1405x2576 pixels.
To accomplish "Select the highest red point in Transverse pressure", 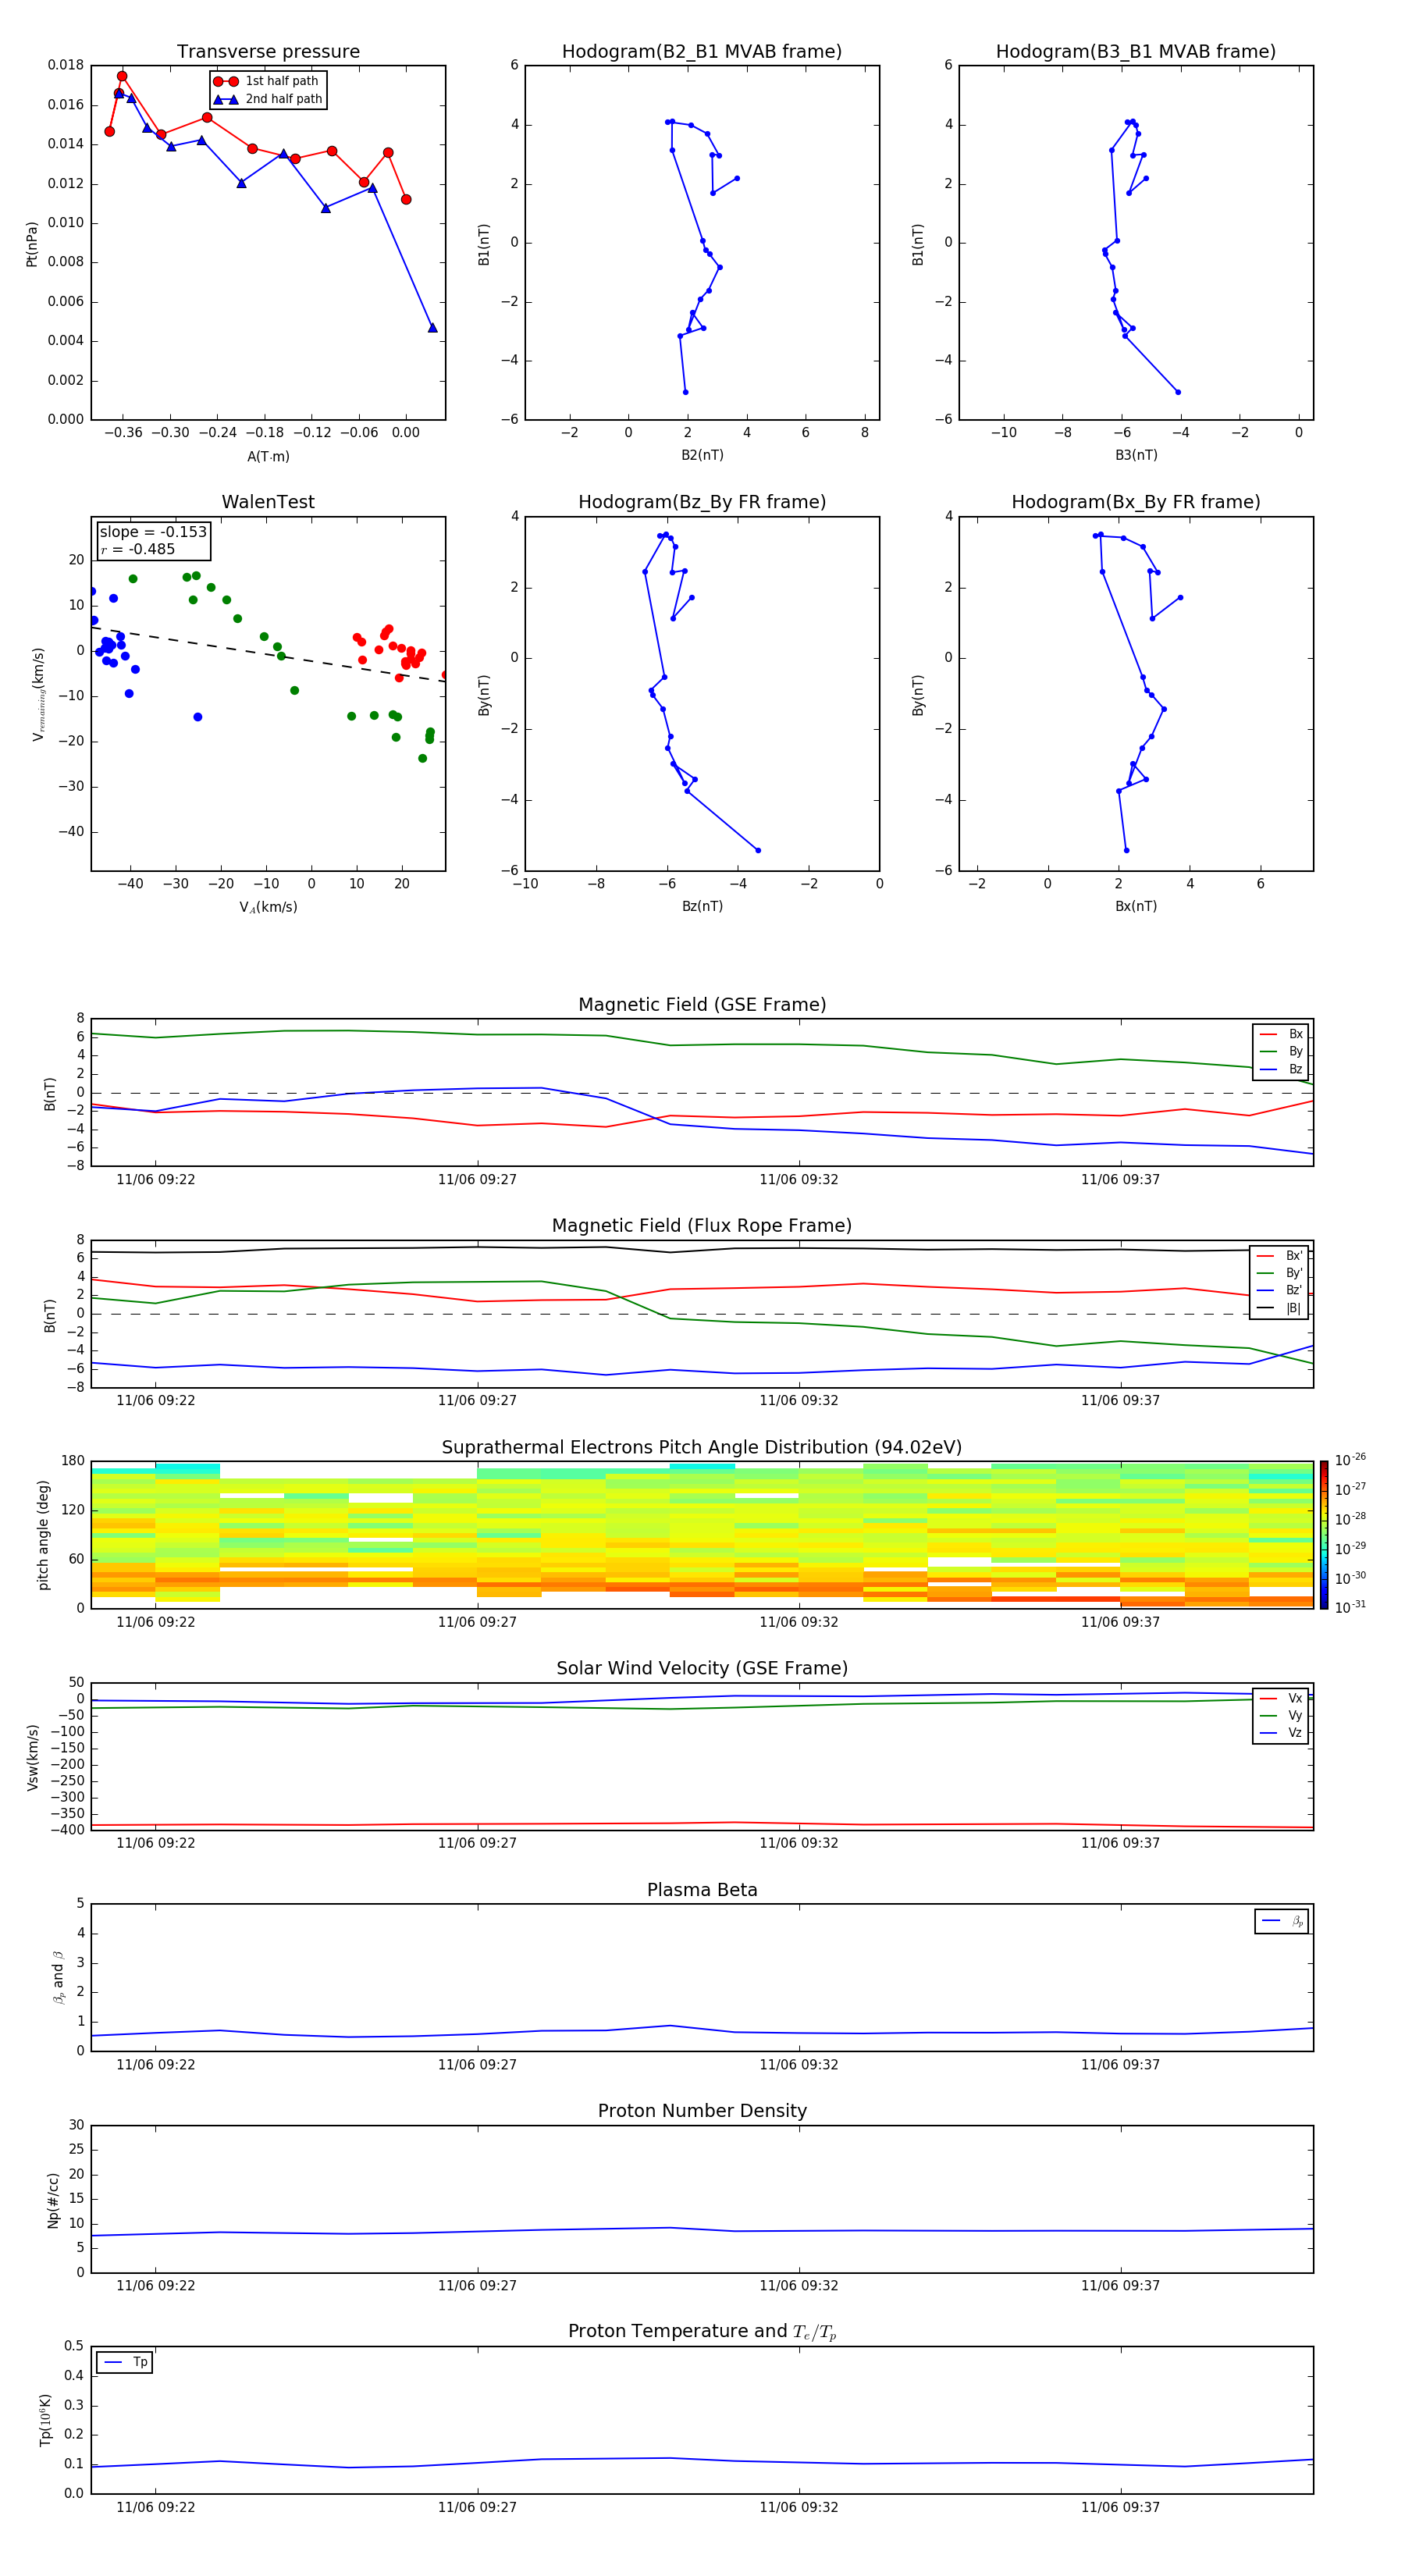I will [x=122, y=76].
